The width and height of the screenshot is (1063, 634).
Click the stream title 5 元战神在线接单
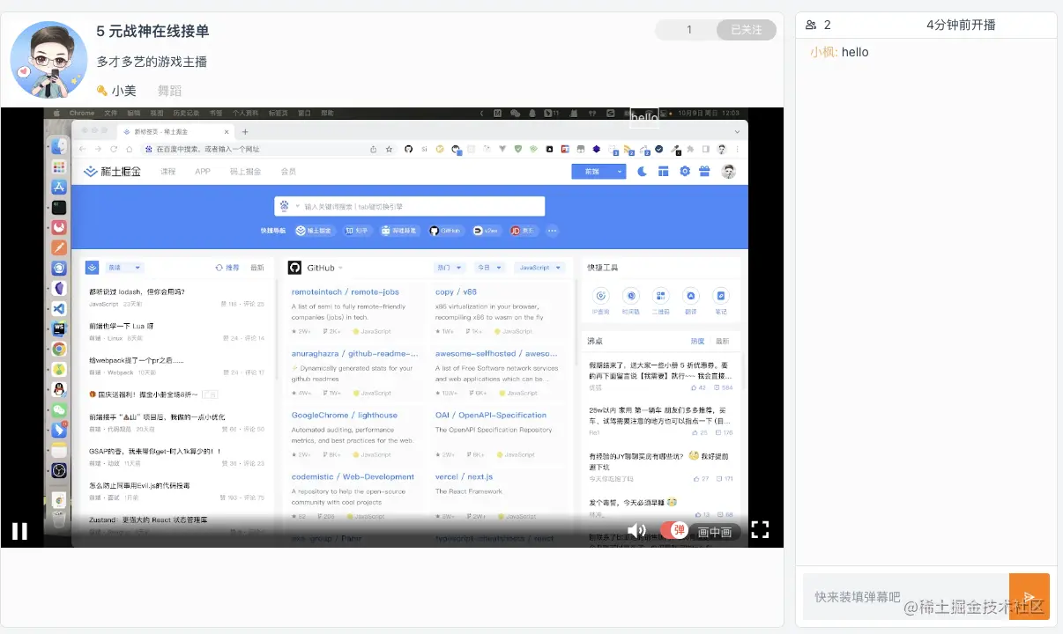[152, 31]
